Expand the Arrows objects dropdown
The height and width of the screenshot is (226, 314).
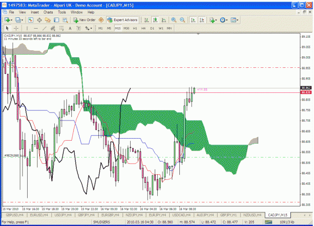coord(88,29)
